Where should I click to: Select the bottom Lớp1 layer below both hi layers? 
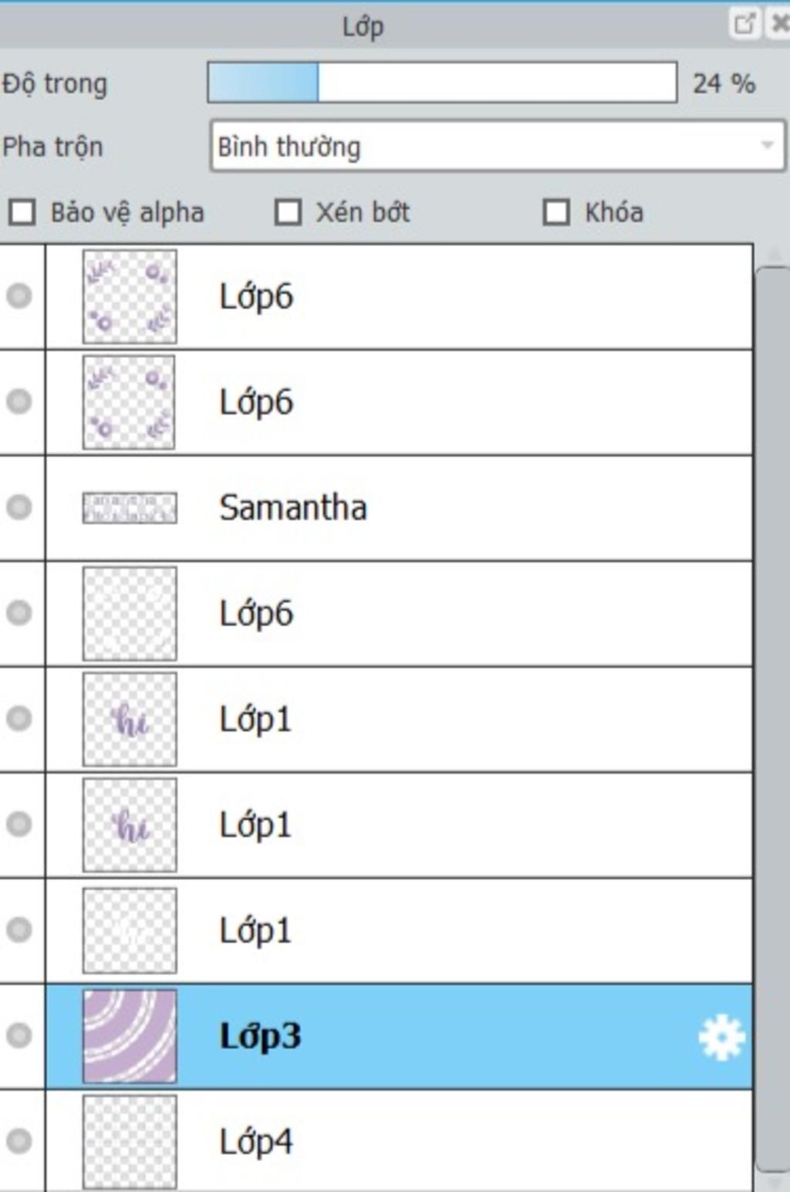pyautogui.click(x=399, y=930)
